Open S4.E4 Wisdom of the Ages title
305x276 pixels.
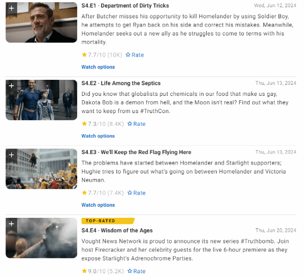click(117, 231)
